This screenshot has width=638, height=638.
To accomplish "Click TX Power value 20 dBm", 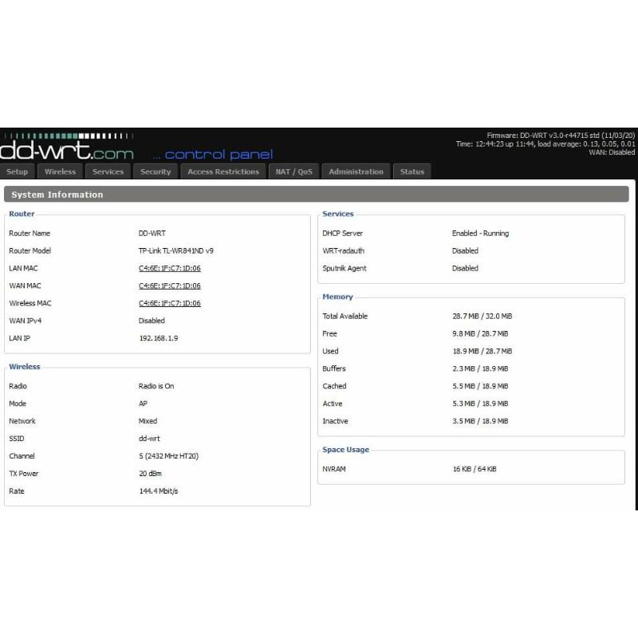I will tap(150, 474).
